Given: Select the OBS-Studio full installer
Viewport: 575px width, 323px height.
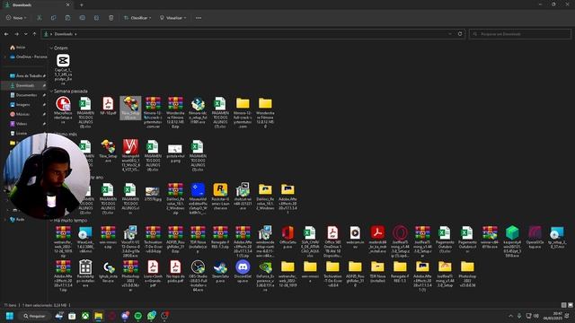Looking at the screenshot, I should coord(198,275).
